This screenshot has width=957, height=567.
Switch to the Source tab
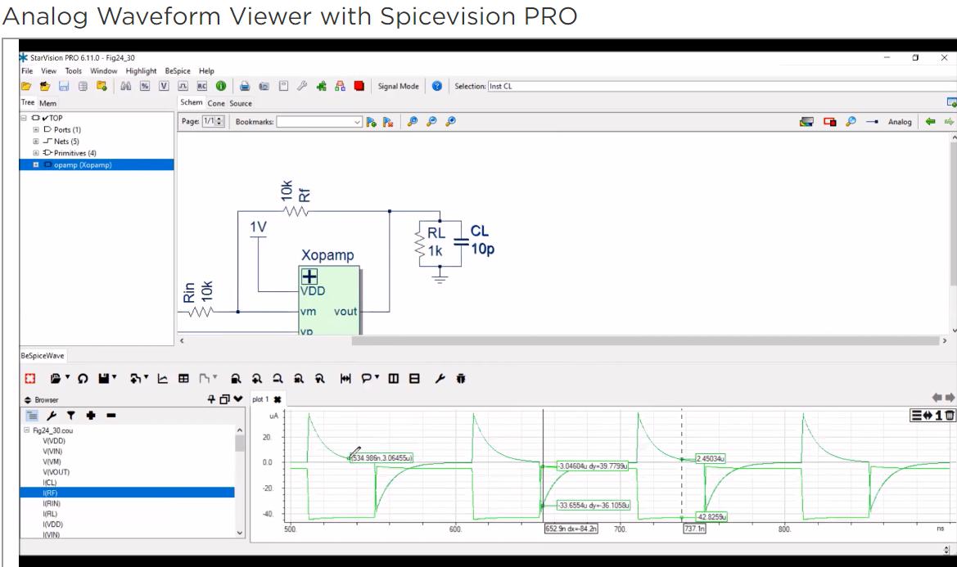tap(241, 103)
